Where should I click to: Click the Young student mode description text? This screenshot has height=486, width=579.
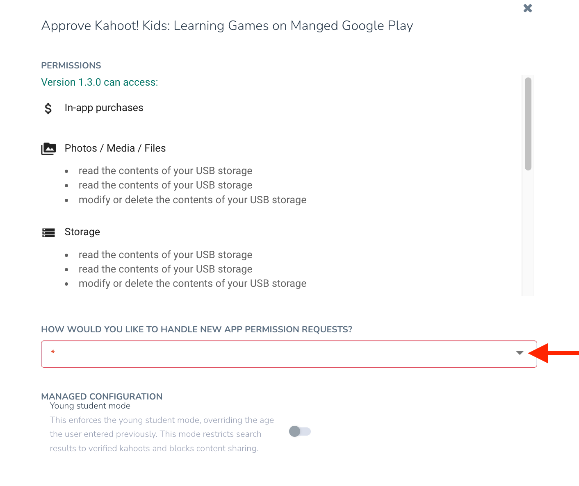(x=162, y=434)
